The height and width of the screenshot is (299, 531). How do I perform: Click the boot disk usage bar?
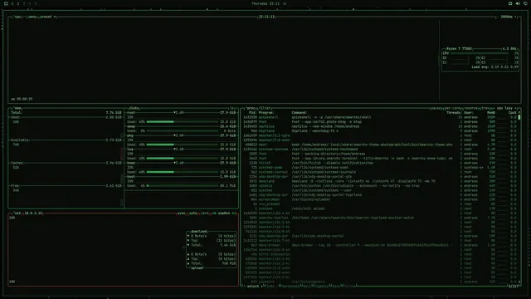[x=183, y=186]
